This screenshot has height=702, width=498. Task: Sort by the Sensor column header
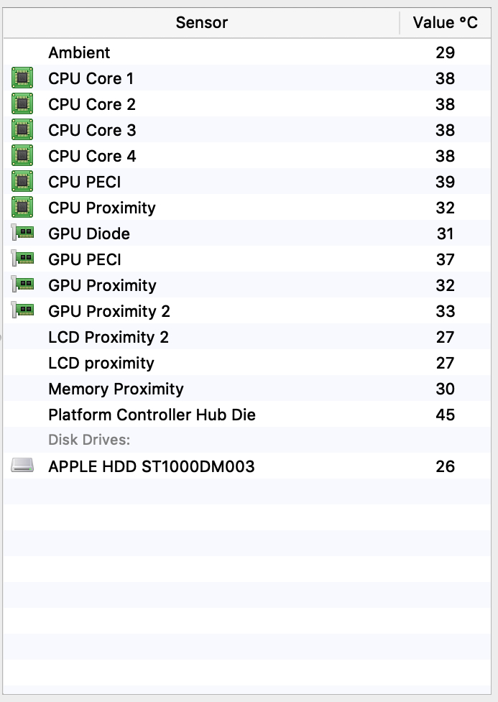201,23
